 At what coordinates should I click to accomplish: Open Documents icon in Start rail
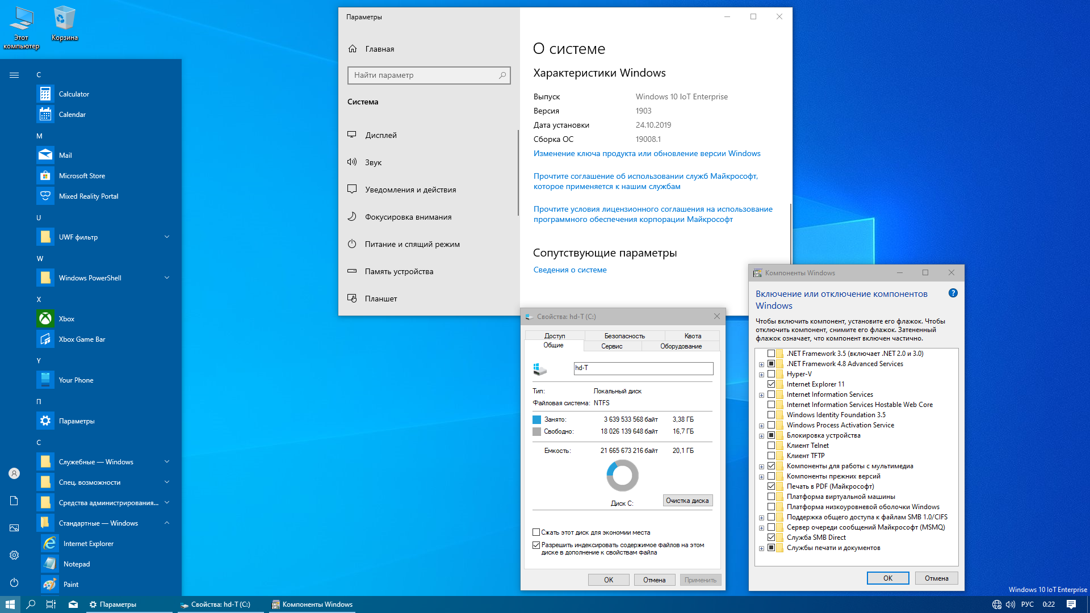click(x=14, y=501)
